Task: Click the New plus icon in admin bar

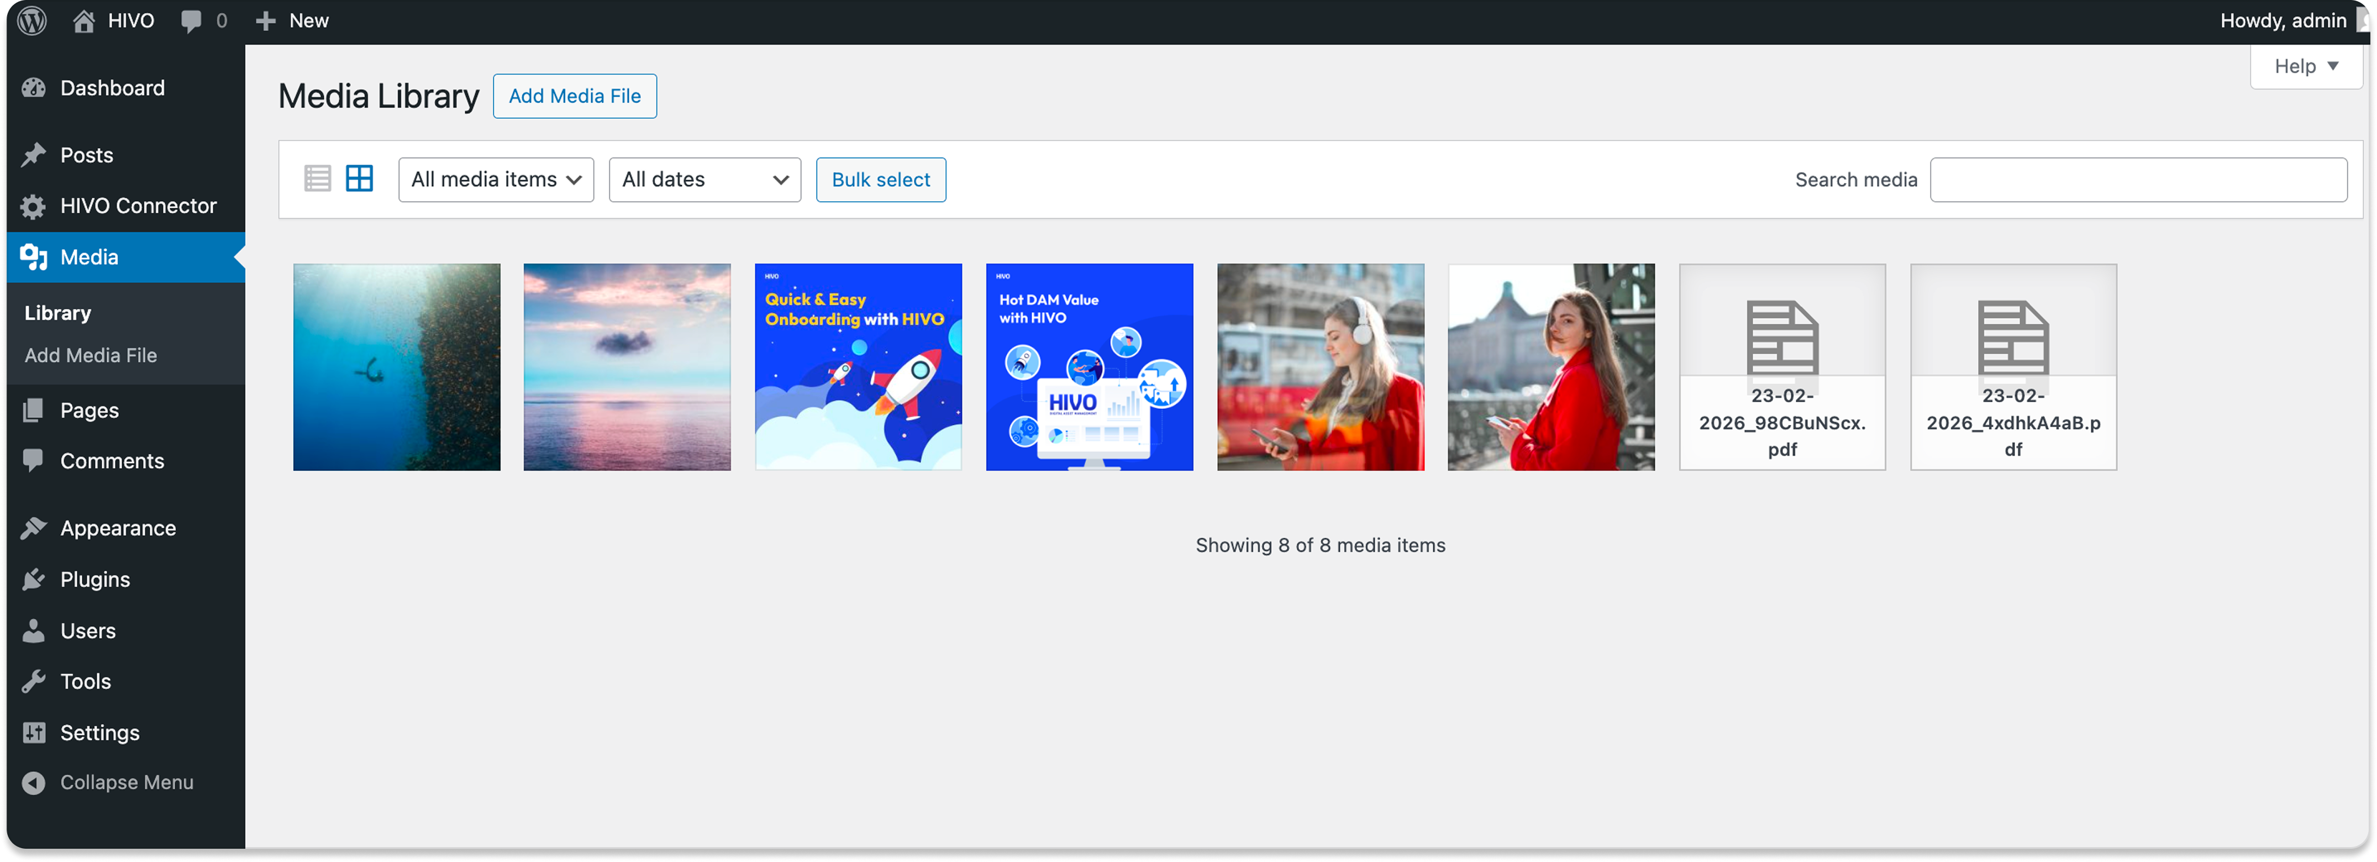Action: tap(266, 20)
